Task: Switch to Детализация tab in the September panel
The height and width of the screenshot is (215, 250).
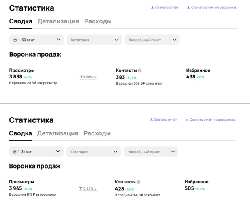Action: pos(58,21)
